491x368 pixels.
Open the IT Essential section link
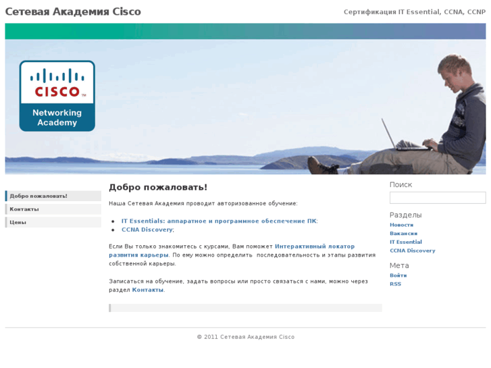click(406, 242)
